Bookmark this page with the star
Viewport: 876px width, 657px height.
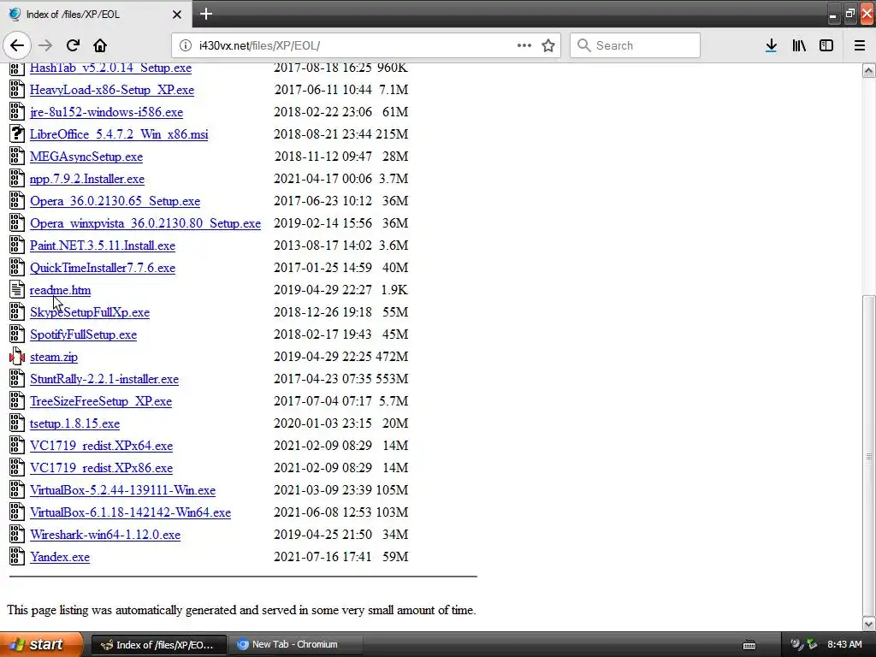(x=548, y=45)
